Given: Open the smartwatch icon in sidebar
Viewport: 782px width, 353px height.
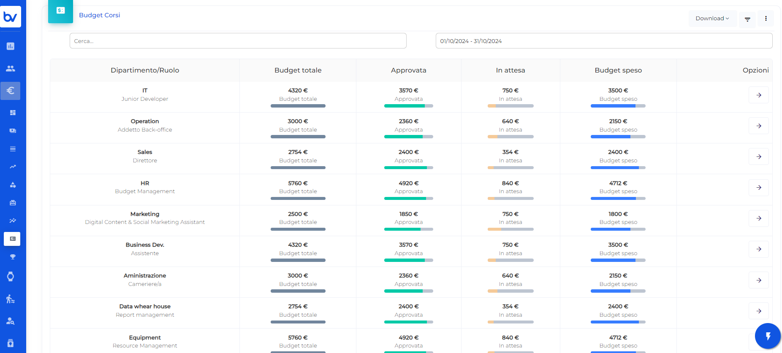Looking at the screenshot, I should 11,277.
